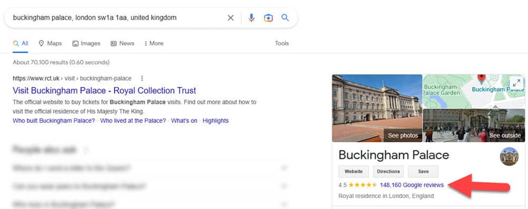Click the Directions button
The image size is (528, 209).
388,172
